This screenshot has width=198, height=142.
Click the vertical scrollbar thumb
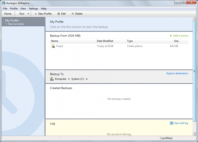pyautogui.click(x=194, y=71)
